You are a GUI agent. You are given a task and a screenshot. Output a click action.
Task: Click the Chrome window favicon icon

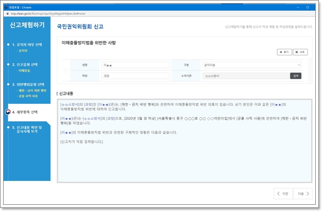[x=6, y=7]
